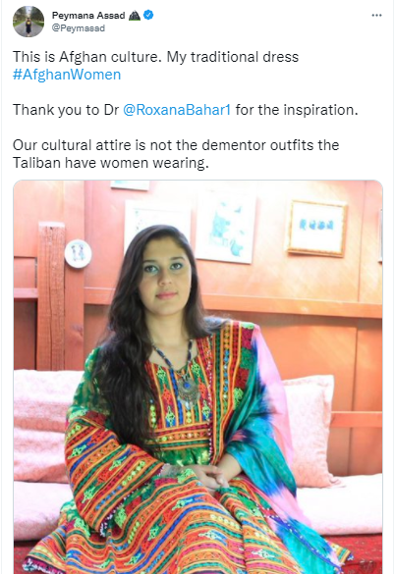The image size is (395, 574).
Task: Click the gold-framed picture in the photo
Action: 316,228
